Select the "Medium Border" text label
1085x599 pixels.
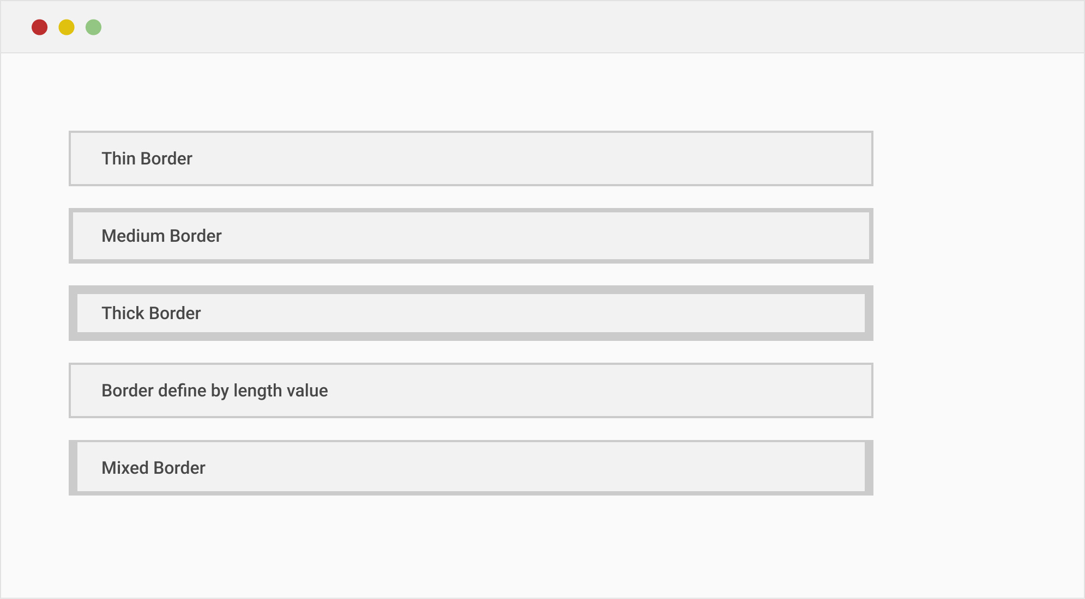pyautogui.click(x=161, y=236)
